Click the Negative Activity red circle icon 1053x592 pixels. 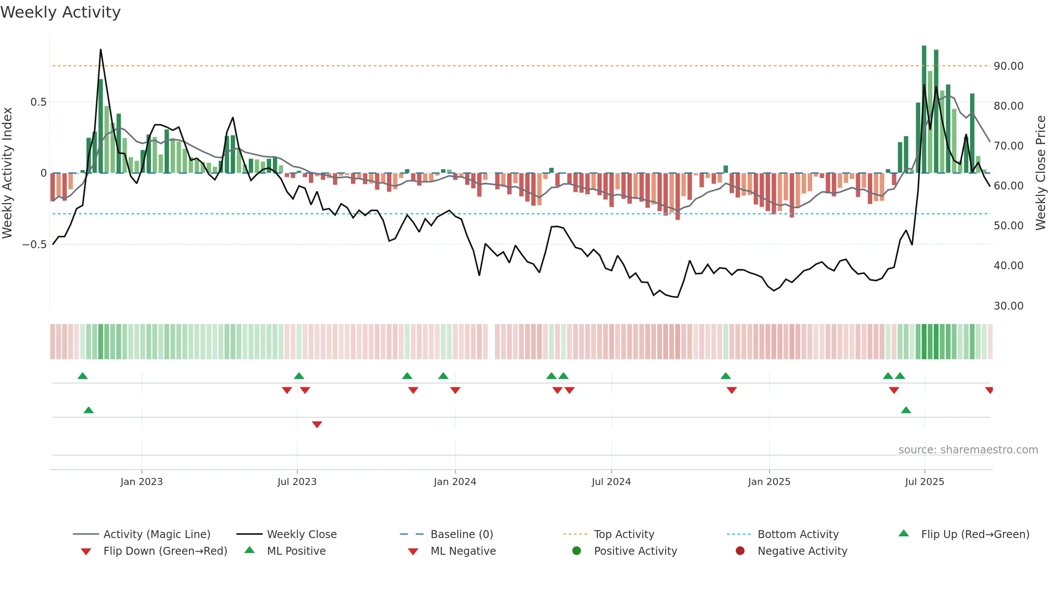(x=740, y=551)
